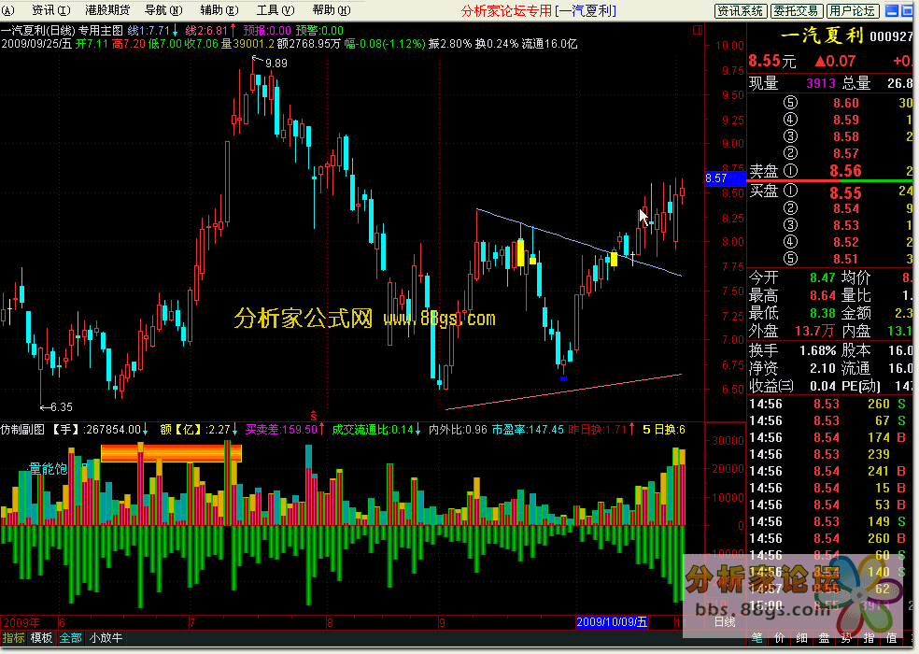919x654 pixels.
Task: Click the blue square marker under September low candle
Action: 563,378
